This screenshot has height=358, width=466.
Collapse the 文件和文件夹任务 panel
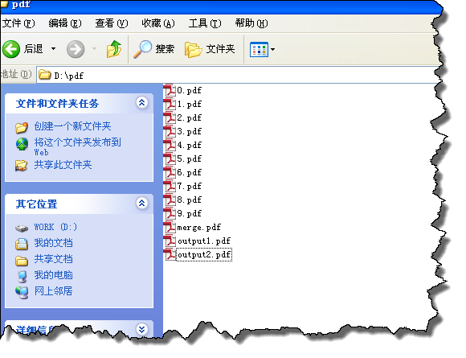click(x=142, y=103)
